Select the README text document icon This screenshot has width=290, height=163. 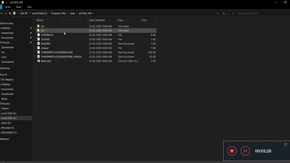39,43
